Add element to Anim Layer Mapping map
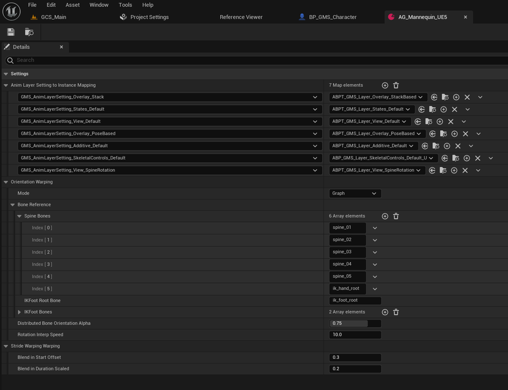Viewport: 508px width, 390px height. [x=385, y=85]
